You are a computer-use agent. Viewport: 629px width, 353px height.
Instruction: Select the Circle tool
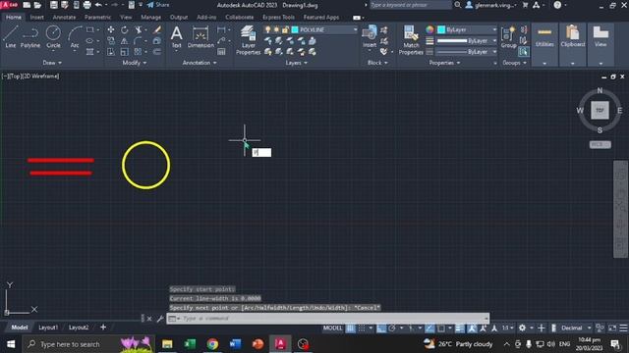(53, 37)
